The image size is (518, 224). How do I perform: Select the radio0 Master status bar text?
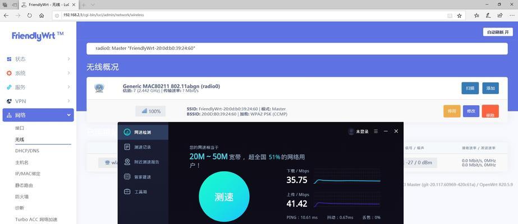(145, 48)
